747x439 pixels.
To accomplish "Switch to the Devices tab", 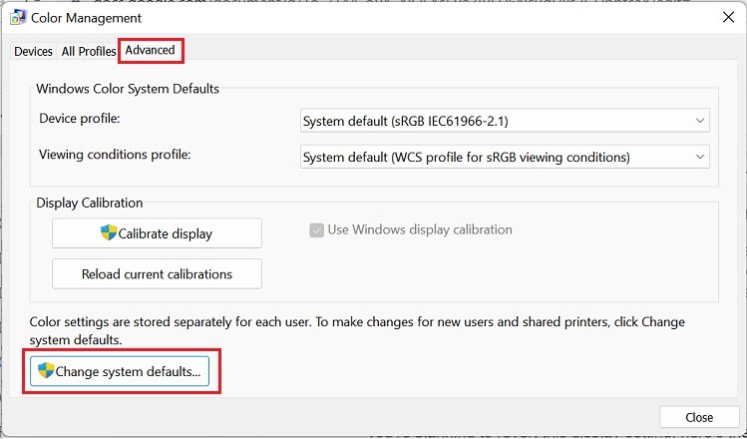I will click(34, 51).
